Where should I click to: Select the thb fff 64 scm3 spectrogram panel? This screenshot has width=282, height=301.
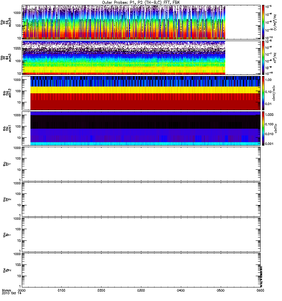click(141, 58)
